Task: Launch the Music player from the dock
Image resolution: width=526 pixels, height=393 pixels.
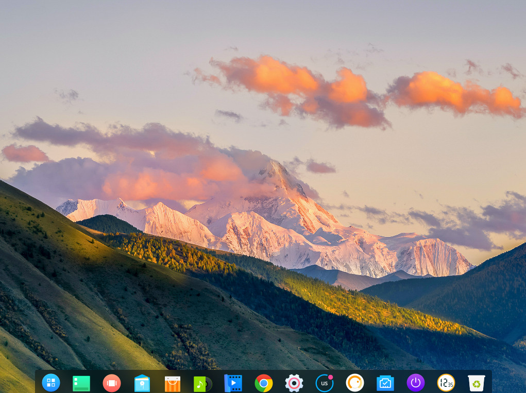Action: (x=202, y=384)
